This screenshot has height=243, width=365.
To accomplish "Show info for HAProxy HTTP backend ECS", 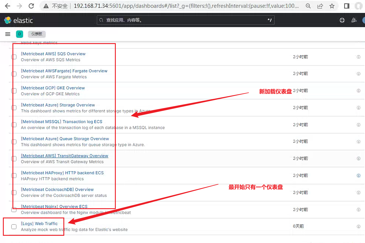I will coord(358,176).
